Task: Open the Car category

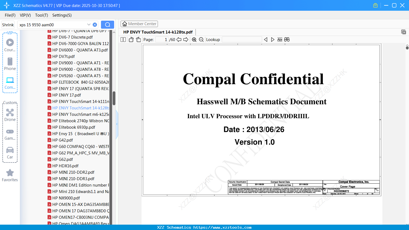Action: tap(10, 153)
